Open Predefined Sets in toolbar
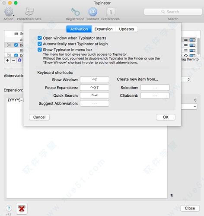204x216 pixels. [29, 12]
